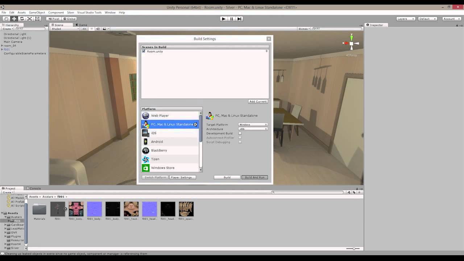The height and width of the screenshot is (261, 464).
Task: Select the Scale tool
Action: click(30, 18)
